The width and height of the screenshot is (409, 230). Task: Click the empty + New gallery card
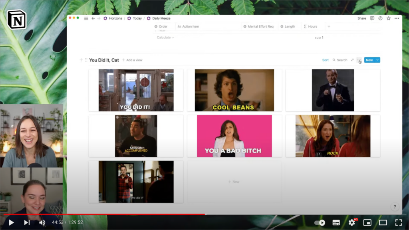234,182
